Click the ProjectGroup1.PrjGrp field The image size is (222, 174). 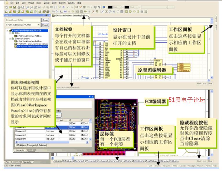pos(23,20)
